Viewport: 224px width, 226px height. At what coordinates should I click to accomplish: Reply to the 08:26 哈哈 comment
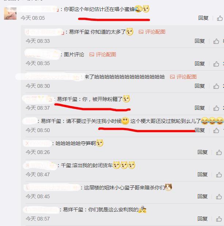coord(202,152)
